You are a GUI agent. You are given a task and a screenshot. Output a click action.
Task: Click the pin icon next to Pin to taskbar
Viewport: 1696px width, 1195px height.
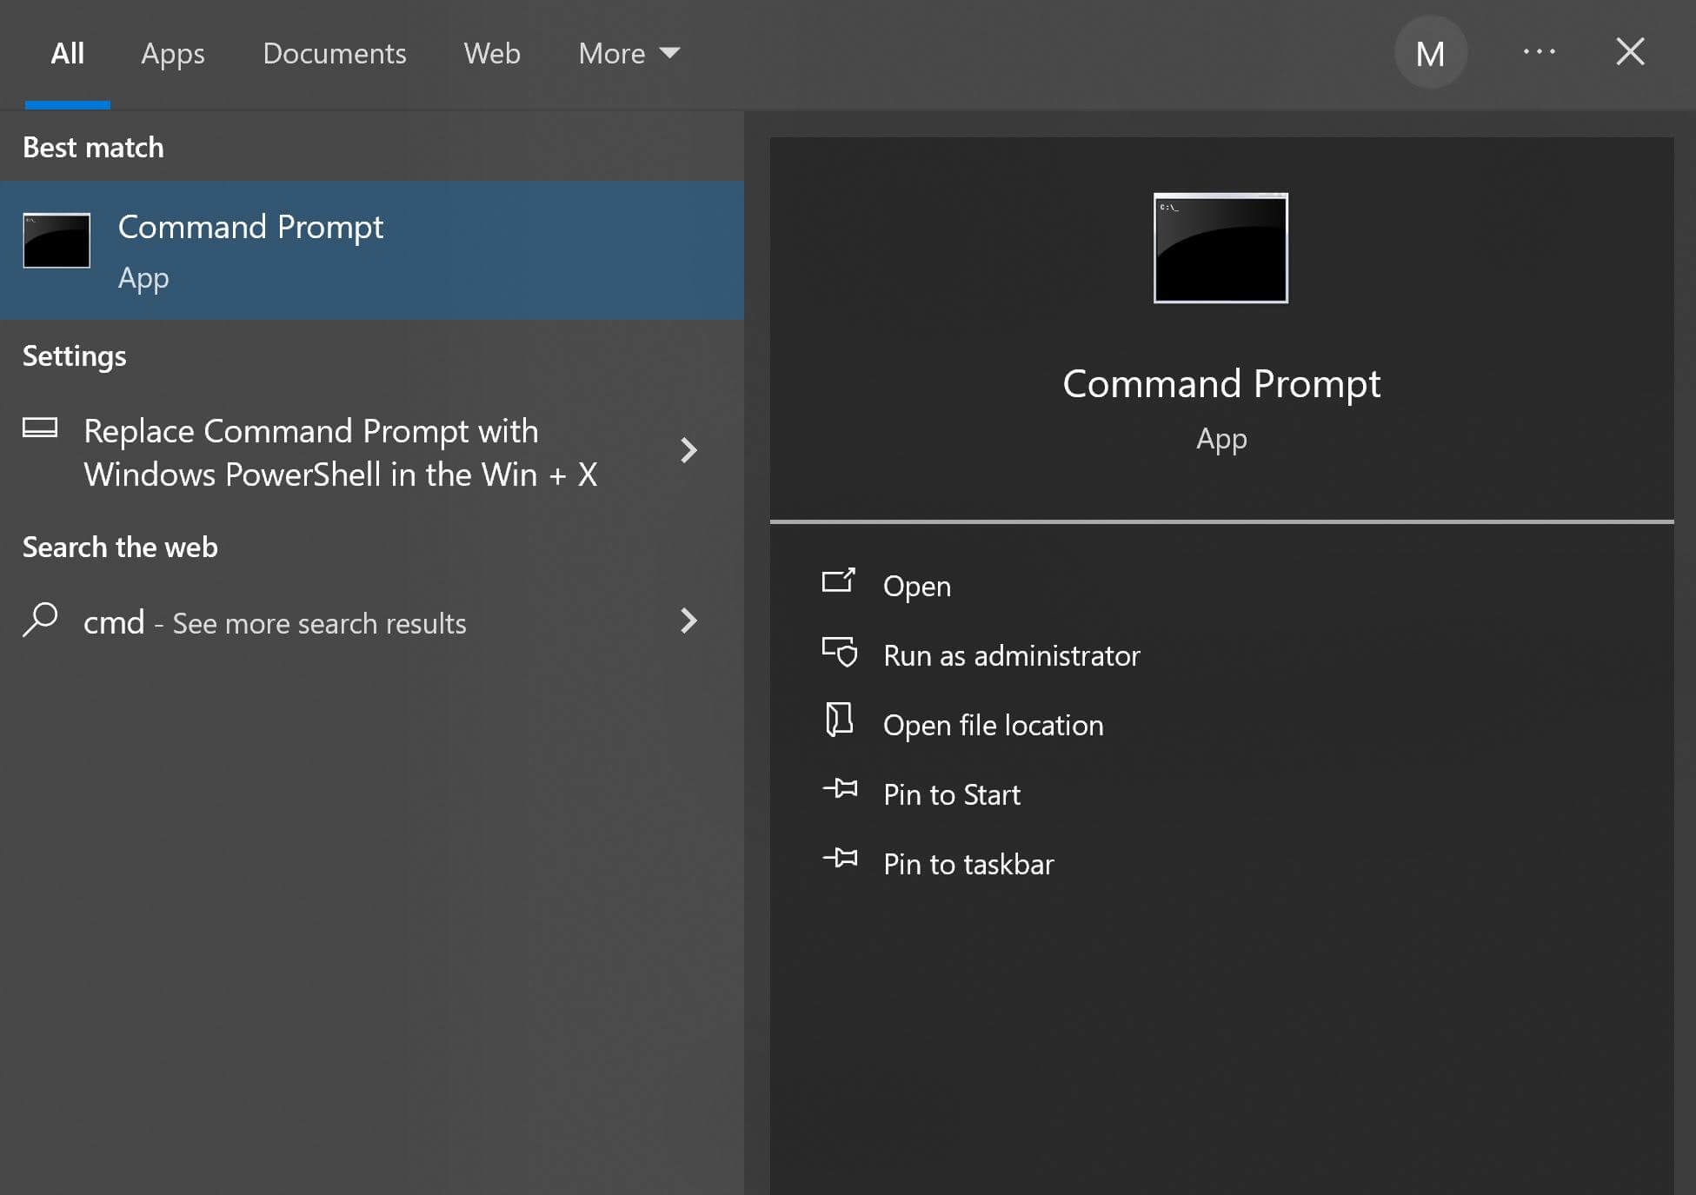click(x=840, y=859)
